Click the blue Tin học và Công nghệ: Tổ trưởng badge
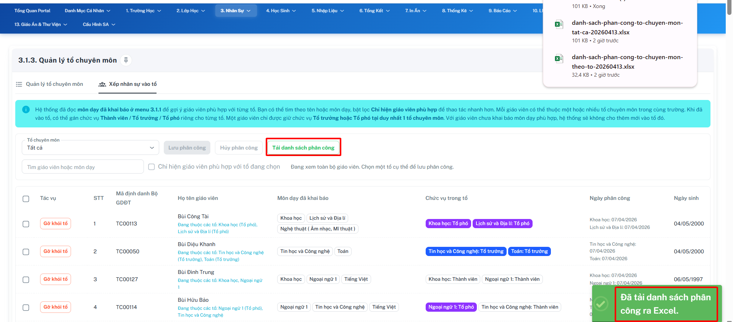Image resolution: width=733 pixels, height=322 pixels. pos(466,251)
